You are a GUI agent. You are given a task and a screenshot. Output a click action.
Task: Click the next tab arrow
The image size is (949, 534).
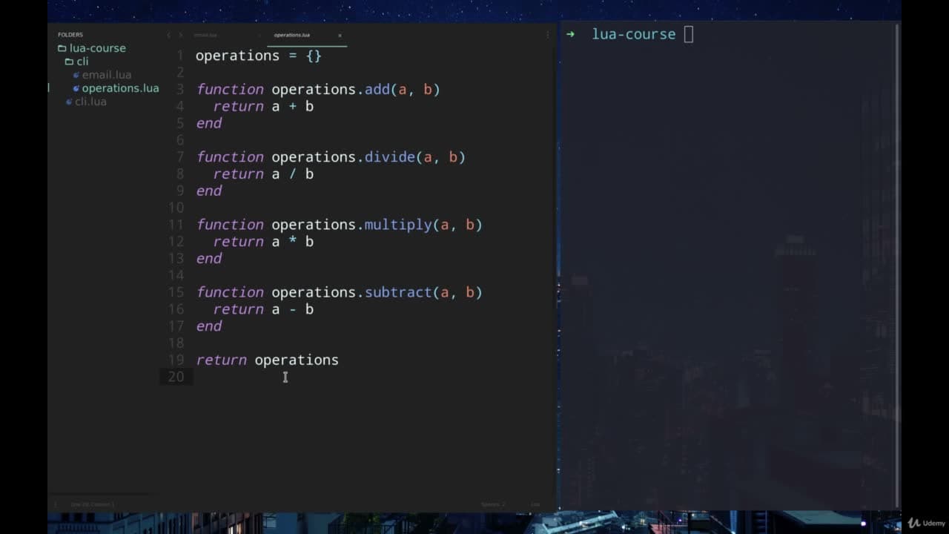(180, 35)
